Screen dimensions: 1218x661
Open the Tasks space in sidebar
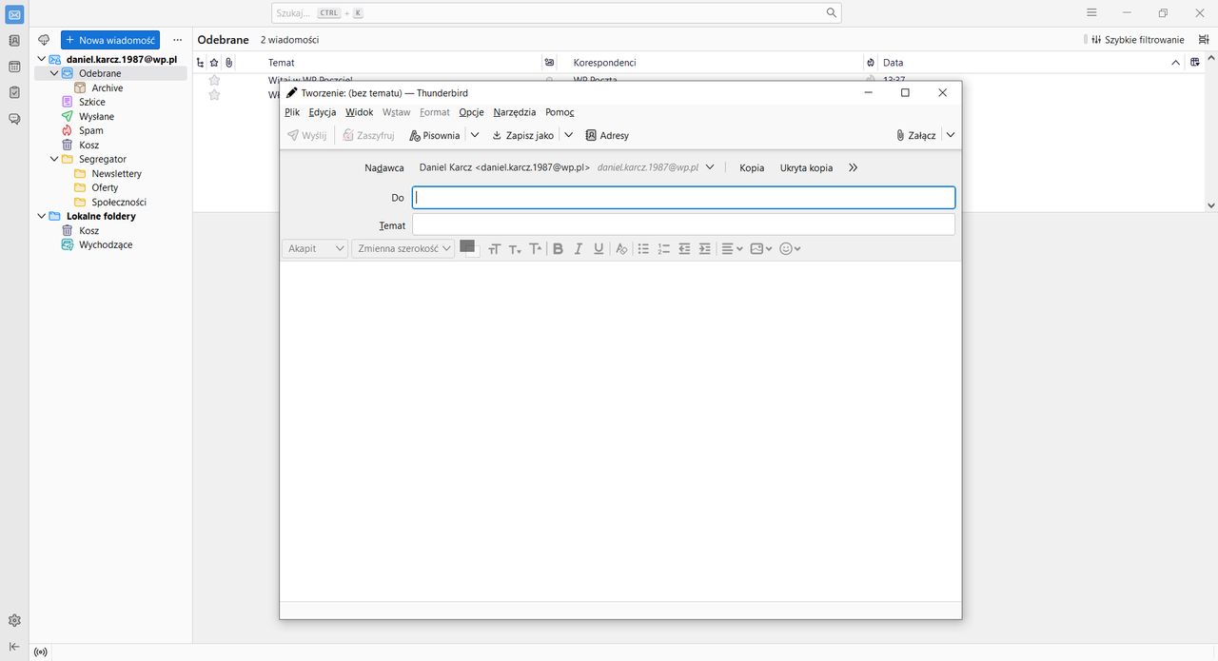[14, 92]
